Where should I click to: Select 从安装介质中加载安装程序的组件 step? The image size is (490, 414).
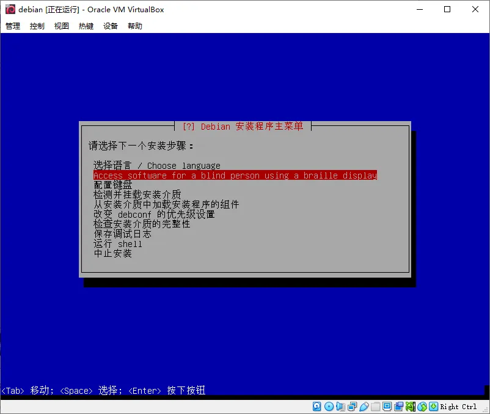tap(166, 204)
